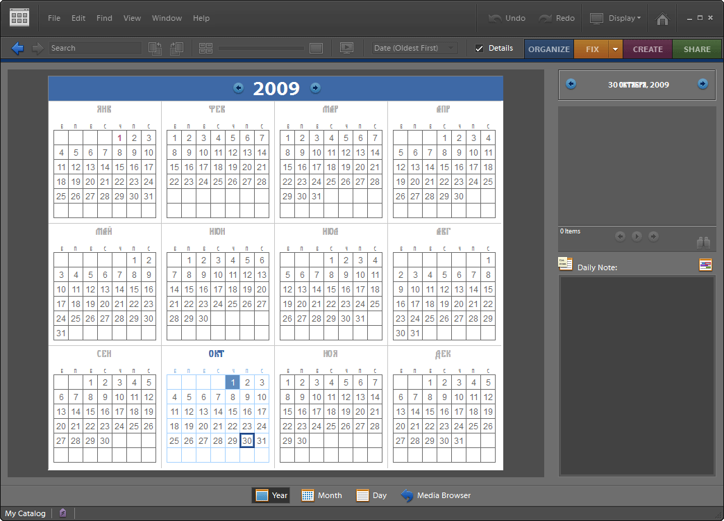This screenshot has width=724, height=521.
Task: Click the 2009 year title
Action: [276, 88]
